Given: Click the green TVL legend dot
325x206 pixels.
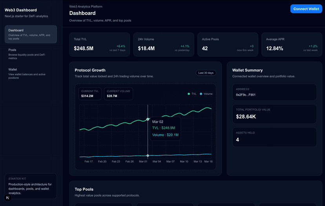Looking at the screenshot, I should point(189,94).
